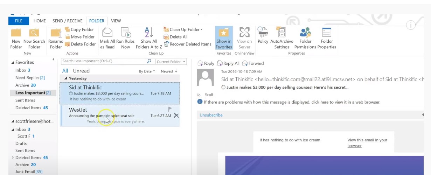Image resolution: width=431 pixels, height=175 pixels.
Task: Sort folders with Show All Folders A to Z
Action: 149,33
